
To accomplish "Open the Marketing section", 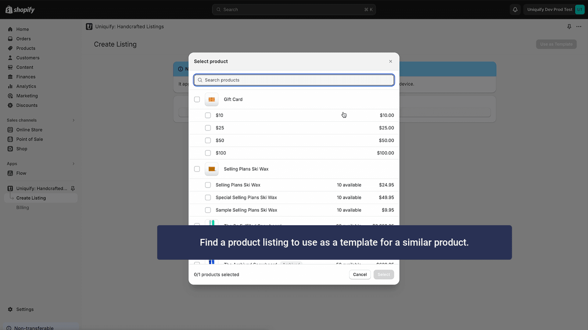I will click(x=27, y=96).
